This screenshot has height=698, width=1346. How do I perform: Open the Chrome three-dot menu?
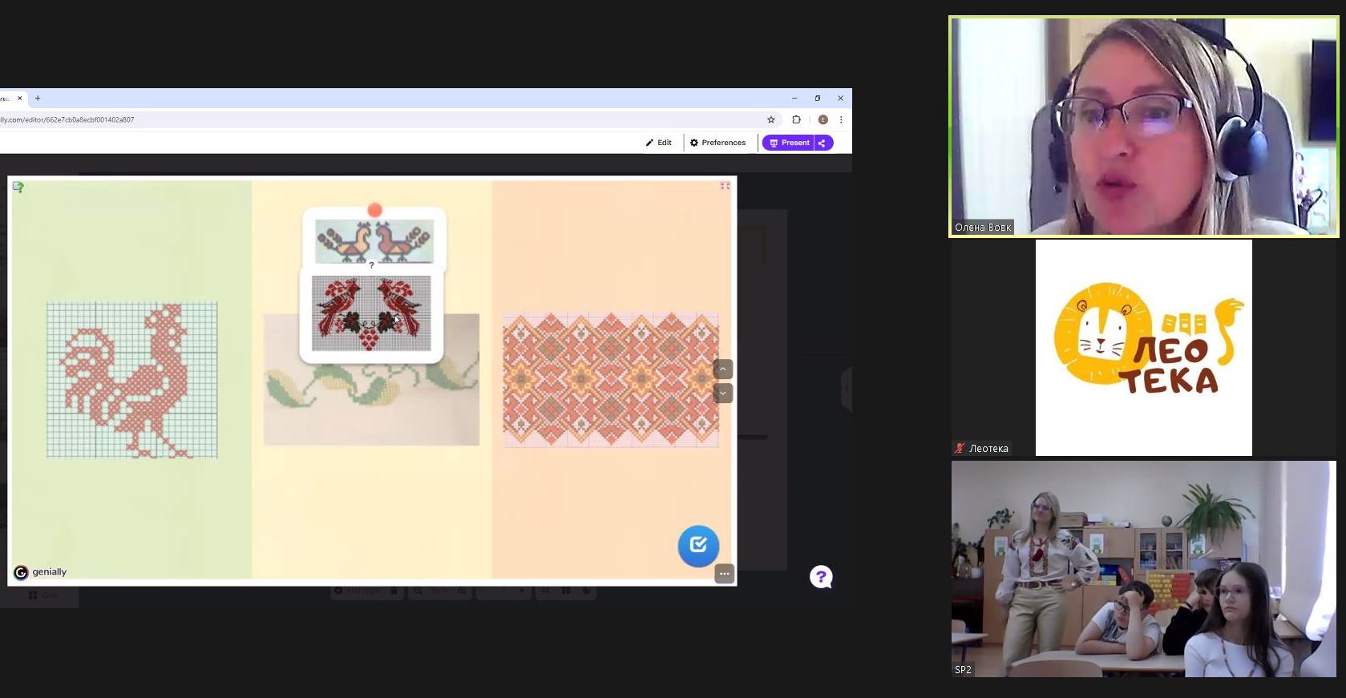pyautogui.click(x=841, y=120)
